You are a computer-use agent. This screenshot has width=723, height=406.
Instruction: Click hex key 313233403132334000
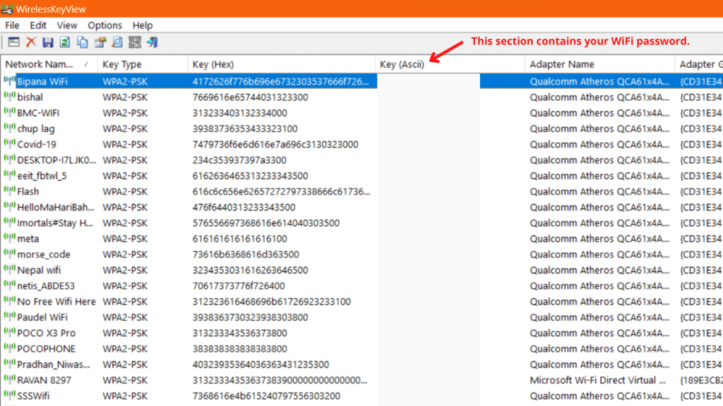(240, 113)
